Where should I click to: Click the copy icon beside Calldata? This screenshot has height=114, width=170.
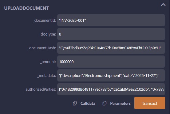[75, 103]
